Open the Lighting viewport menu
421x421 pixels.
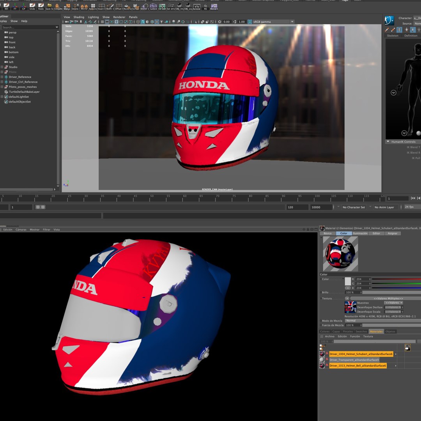coord(93,17)
